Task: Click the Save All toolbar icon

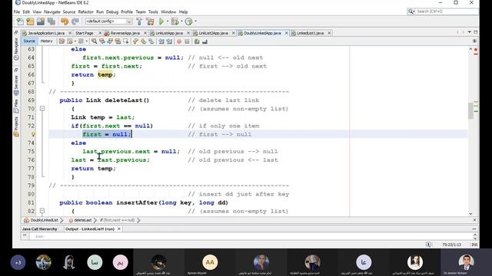Action: click(52, 21)
